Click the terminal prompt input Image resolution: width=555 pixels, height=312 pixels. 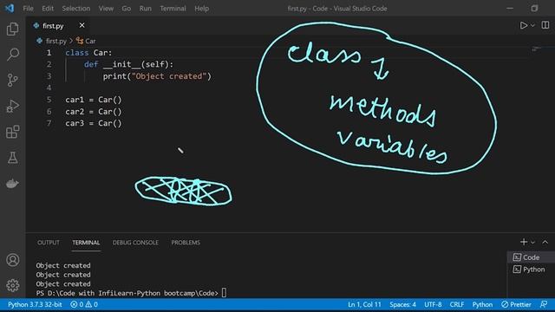point(224,293)
